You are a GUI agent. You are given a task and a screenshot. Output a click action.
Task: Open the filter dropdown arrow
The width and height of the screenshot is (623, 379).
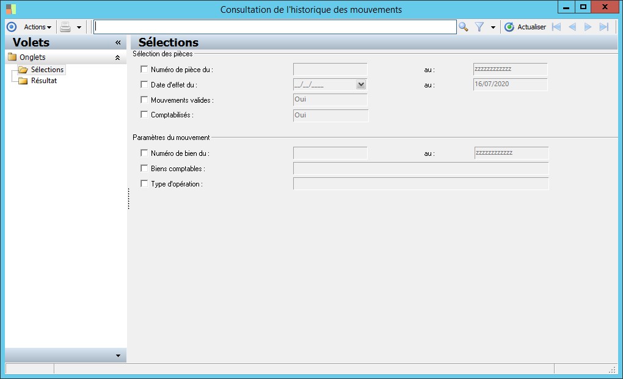point(493,28)
